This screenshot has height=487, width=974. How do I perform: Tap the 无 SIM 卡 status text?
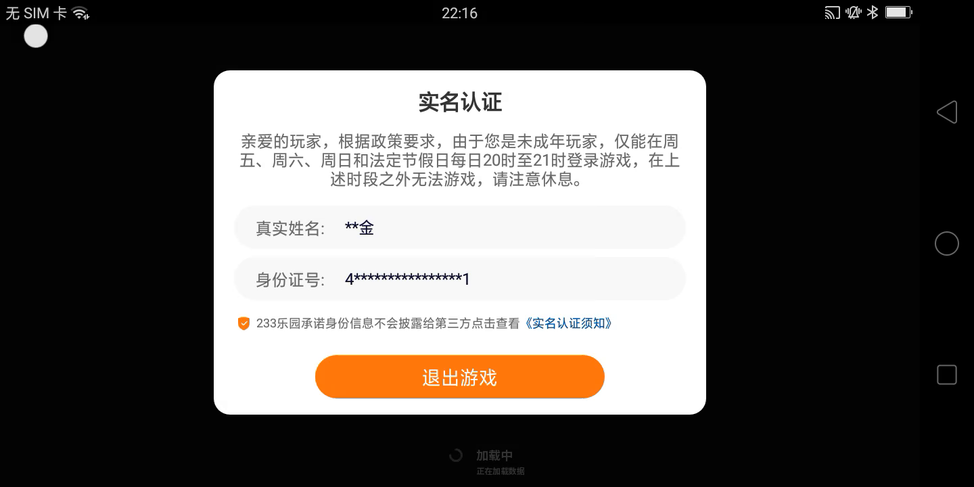point(36,13)
